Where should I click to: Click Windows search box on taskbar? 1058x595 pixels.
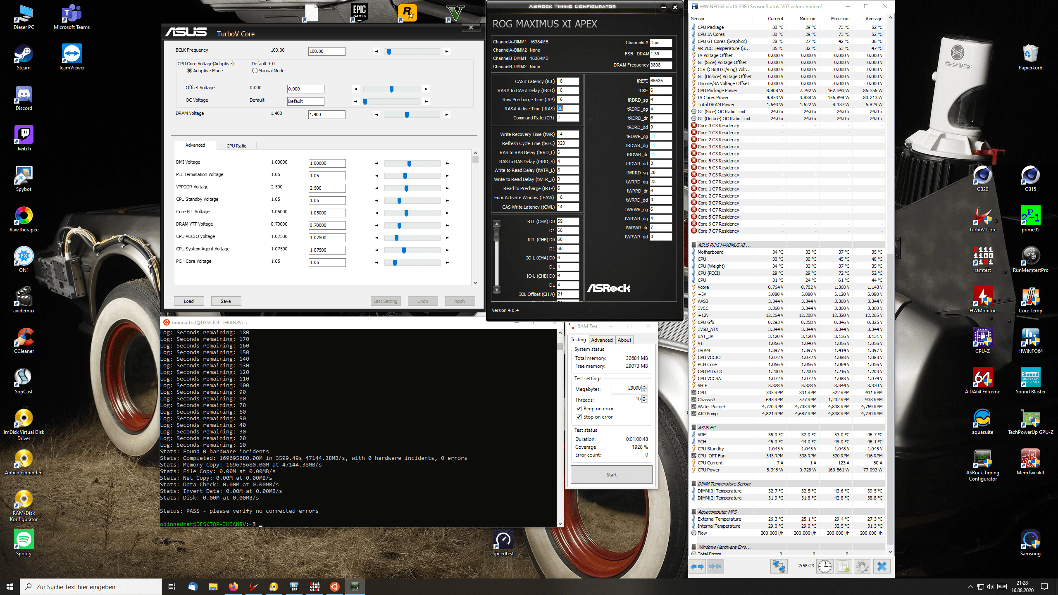(x=91, y=587)
